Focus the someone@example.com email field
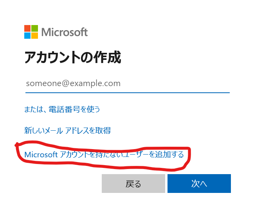This screenshot has height=216, width=254. point(128,83)
